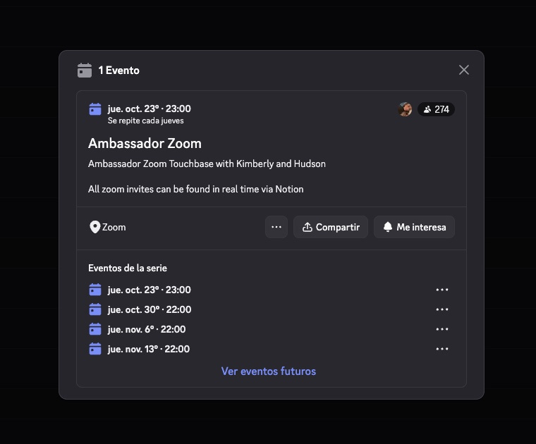Close the 1 Evento dialog

(464, 70)
